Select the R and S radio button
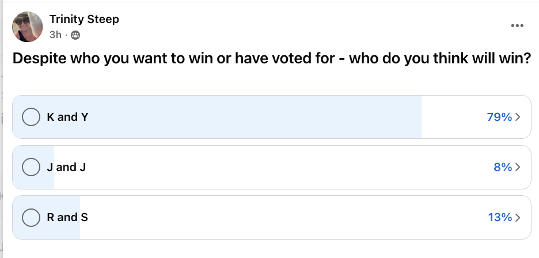This screenshot has height=258, width=539. click(30, 218)
